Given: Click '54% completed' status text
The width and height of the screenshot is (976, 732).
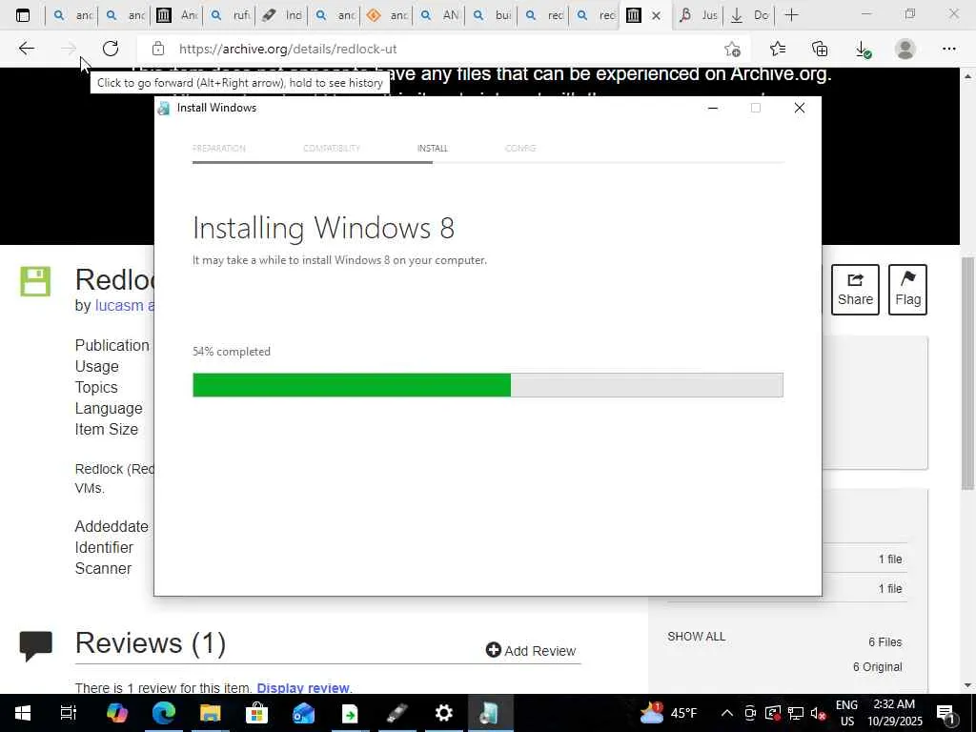Looking at the screenshot, I should (232, 352).
